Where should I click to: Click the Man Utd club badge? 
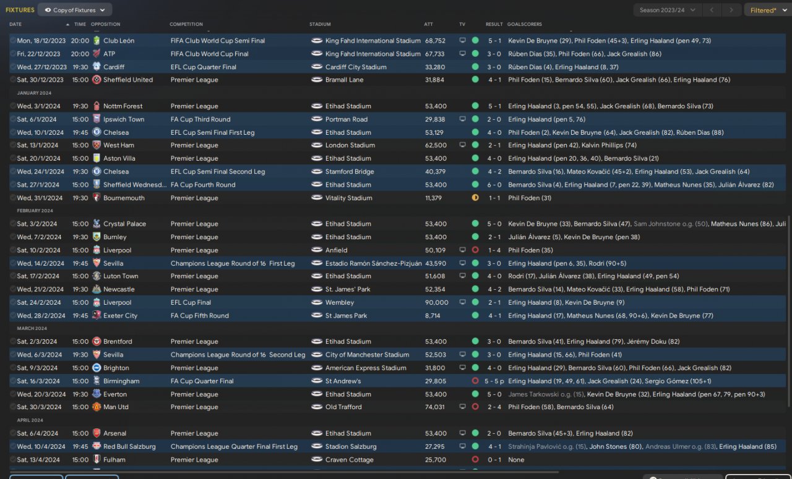97,407
